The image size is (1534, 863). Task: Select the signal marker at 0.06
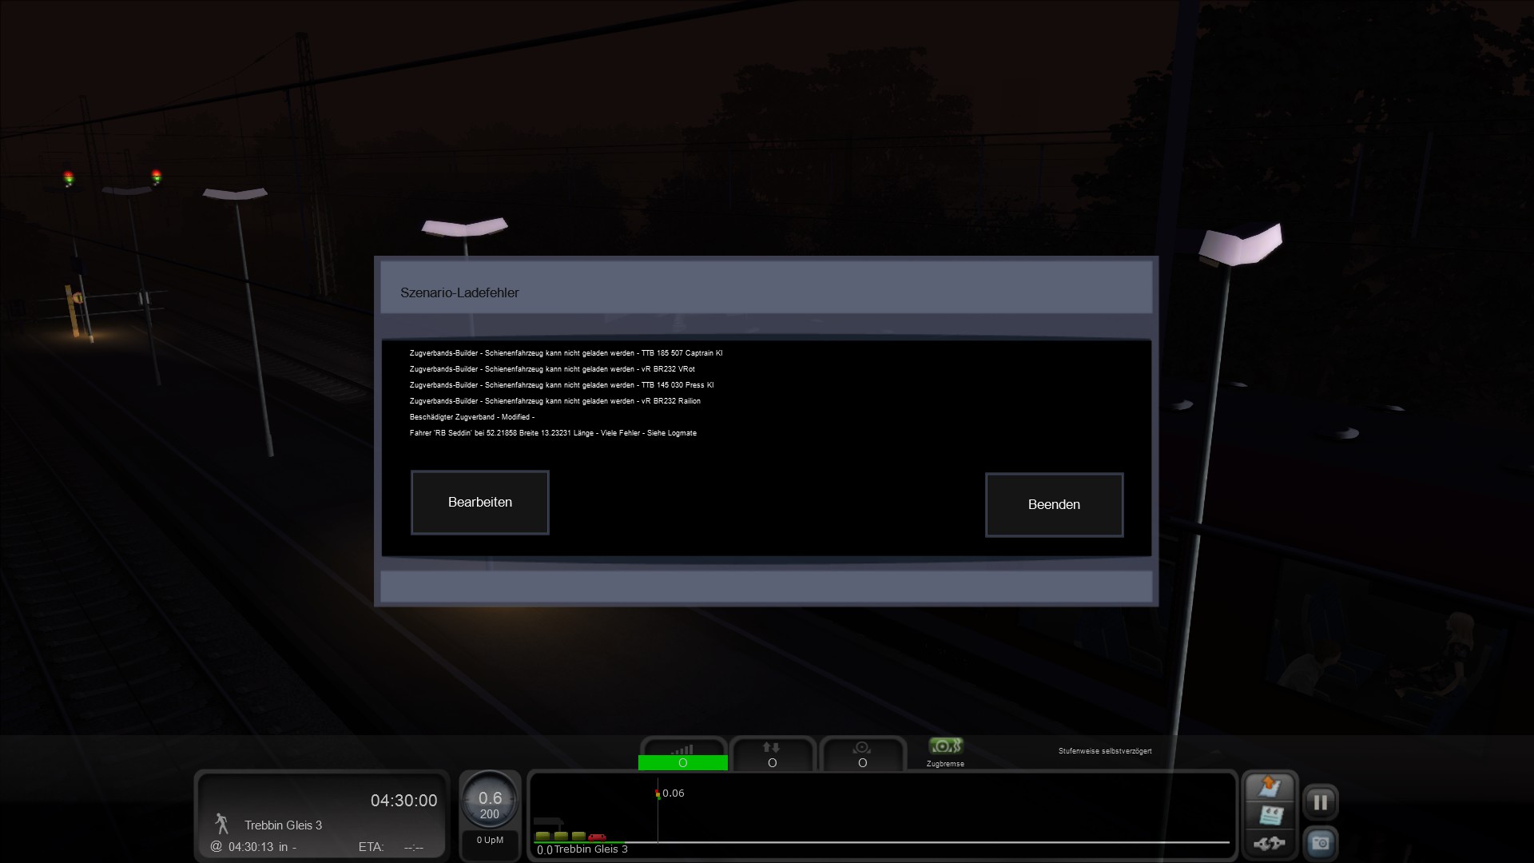coord(658,793)
